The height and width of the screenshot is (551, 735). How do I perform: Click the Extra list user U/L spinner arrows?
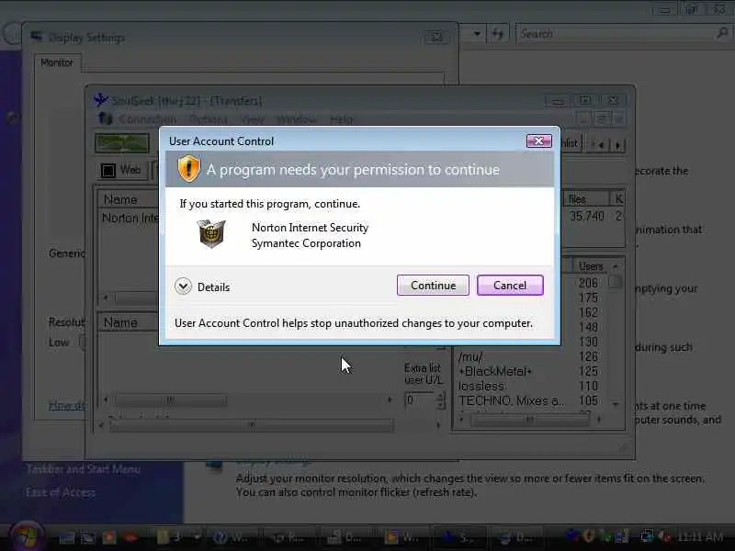pyautogui.click(x=440, y=400)
